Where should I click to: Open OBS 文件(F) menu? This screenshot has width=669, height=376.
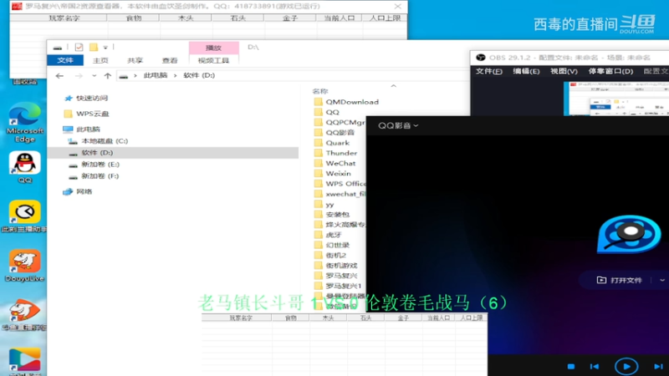[x=488, y=71]
